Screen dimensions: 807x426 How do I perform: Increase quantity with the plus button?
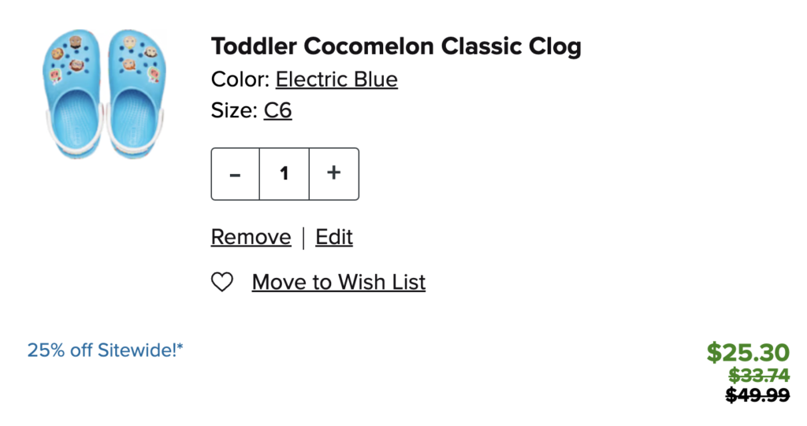[x=334, y=174]
